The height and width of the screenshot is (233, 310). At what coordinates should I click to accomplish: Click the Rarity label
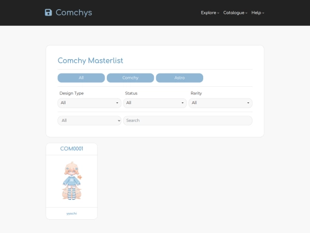coord(196,93)
